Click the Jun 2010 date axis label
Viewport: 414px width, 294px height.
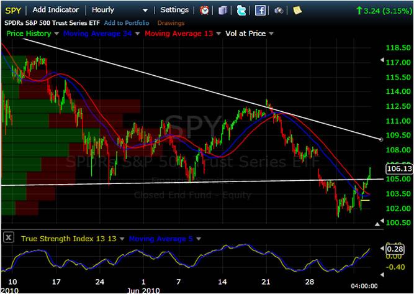click(143, 291)
